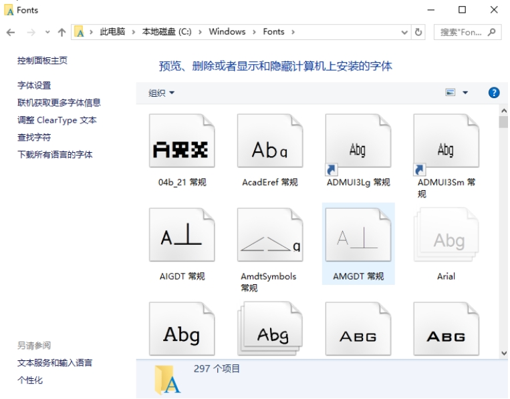The height and width of the screenshot is (399, 510).
Task: Click the scrollbar up arrow
Action: point(504,111)
